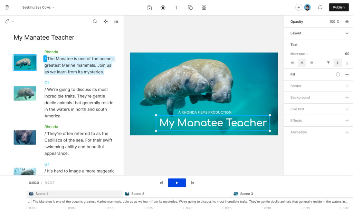Click the Record icon in the toolbar
The height and width of the screenshot is (211, 353).
163,7
